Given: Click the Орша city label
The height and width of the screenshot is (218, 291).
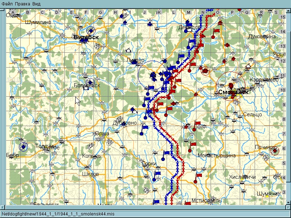Looking at the screenshot, I should pos(102,134).
